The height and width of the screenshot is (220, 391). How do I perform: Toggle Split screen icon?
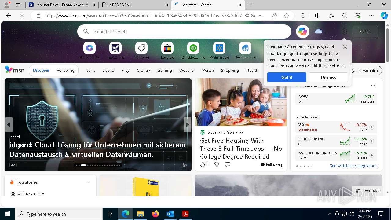317,16
